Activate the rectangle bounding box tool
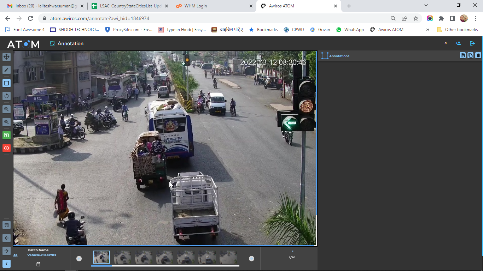 tap(6, 83)
